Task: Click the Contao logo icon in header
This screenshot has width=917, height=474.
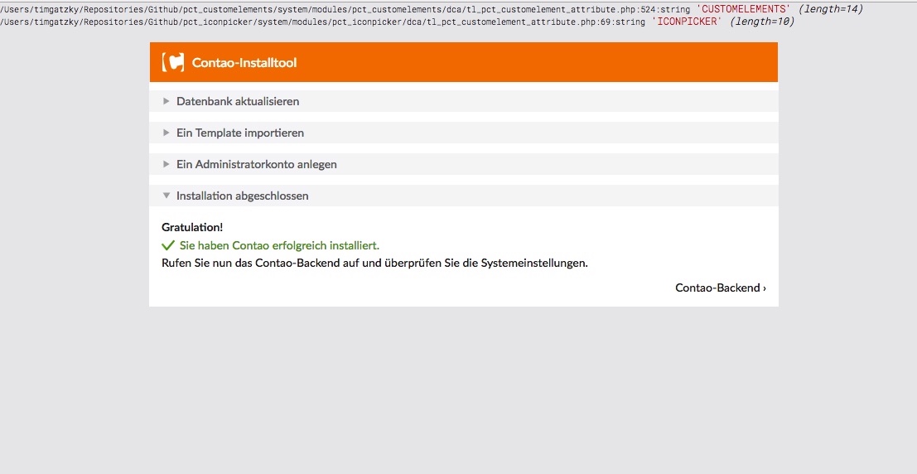Action: (x=172, y=62)
